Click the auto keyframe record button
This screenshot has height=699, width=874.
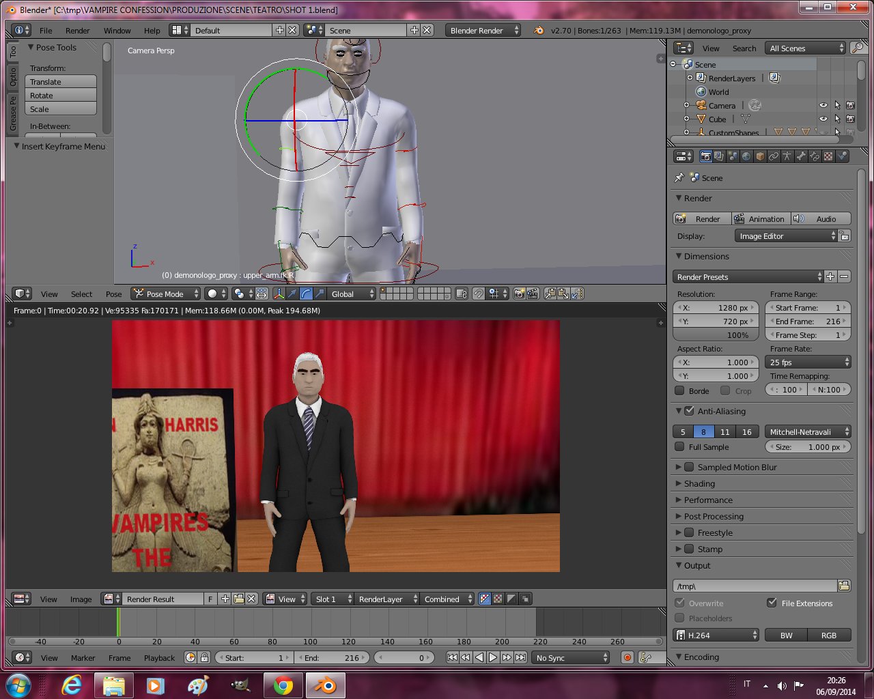[x=628, y=657]
